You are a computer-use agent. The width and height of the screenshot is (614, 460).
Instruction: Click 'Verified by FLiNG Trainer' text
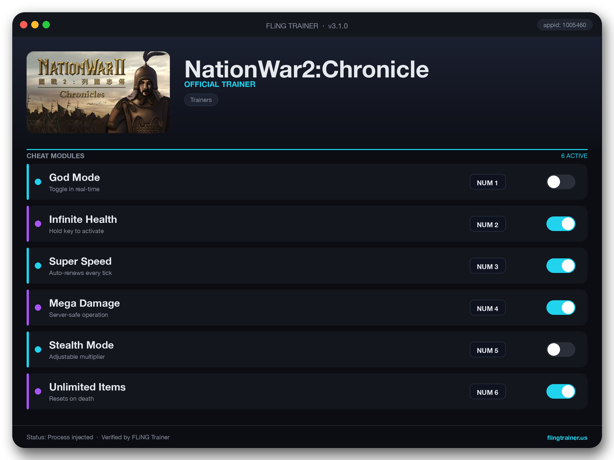135,437
